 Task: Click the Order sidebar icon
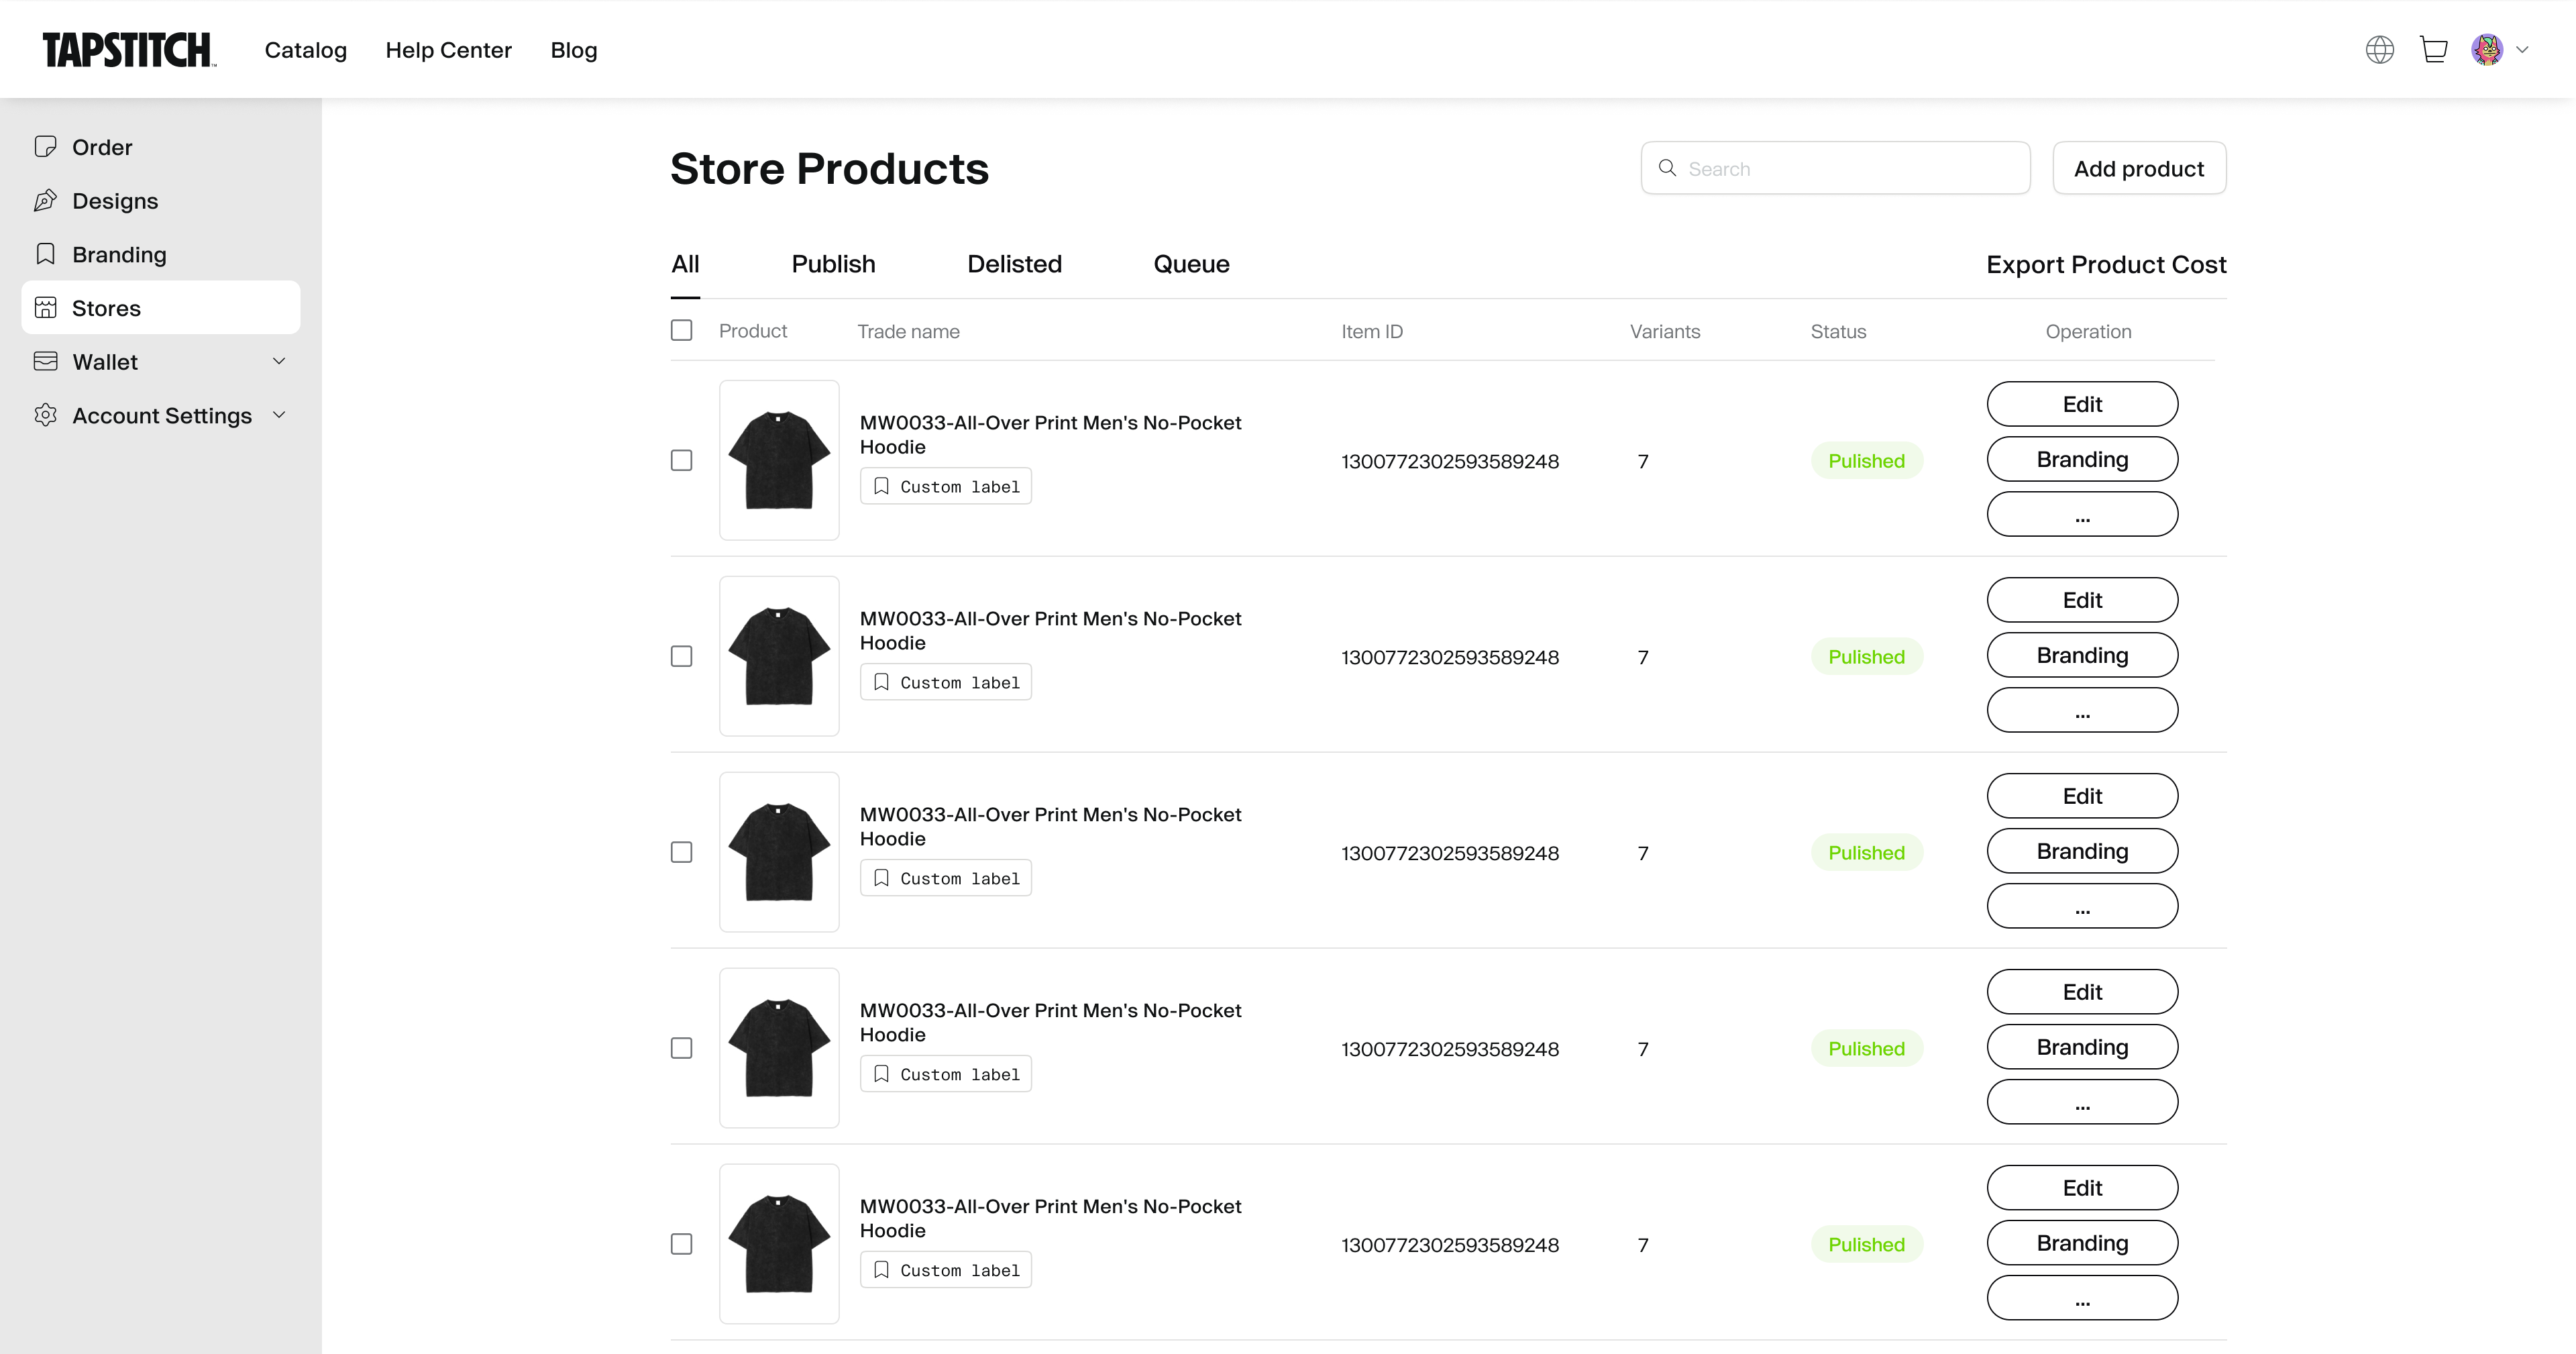click(x=45, y=147)
